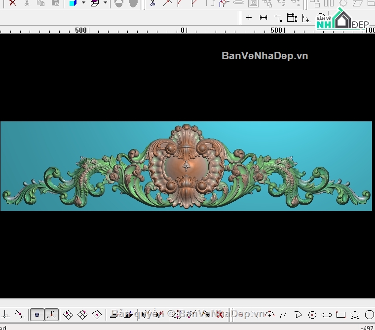
Task: Click the red X delete button
Action: tap(12, 3)
